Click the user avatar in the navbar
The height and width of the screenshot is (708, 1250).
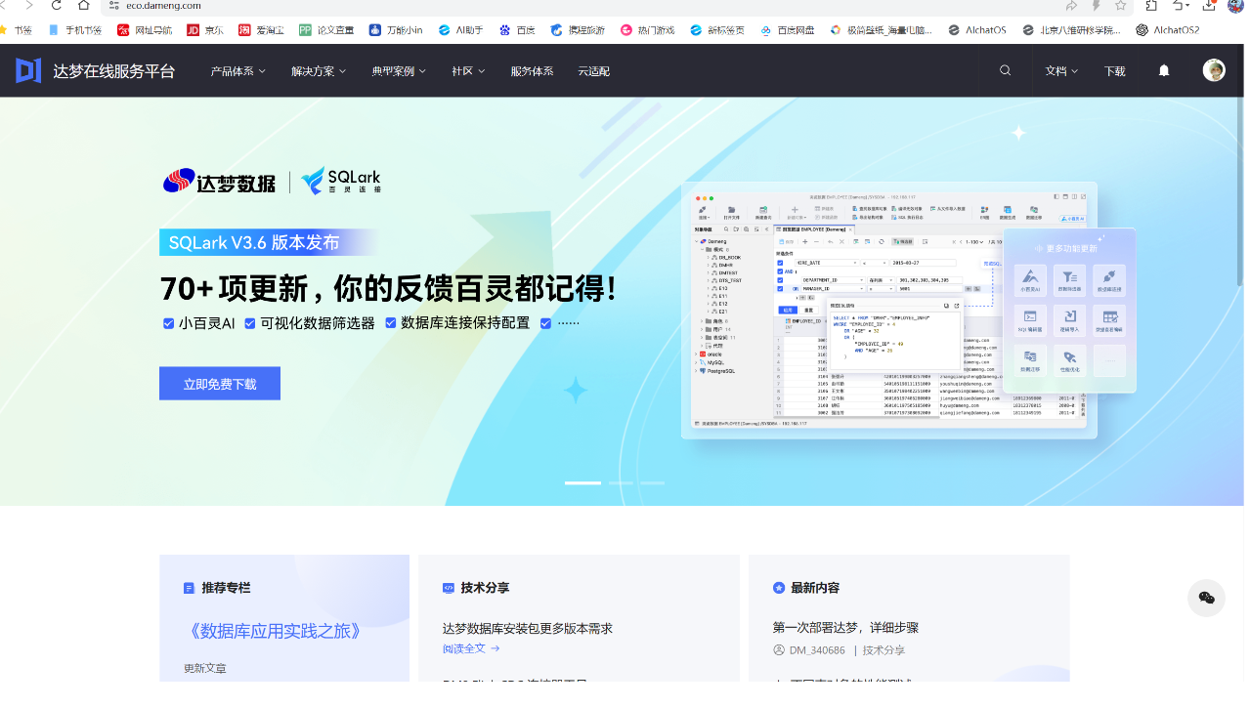(x=1214, y=70)
